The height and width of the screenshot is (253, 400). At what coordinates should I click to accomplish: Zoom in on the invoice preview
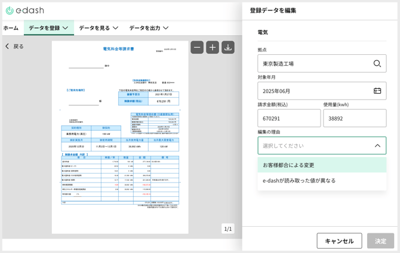click(213, 48)
